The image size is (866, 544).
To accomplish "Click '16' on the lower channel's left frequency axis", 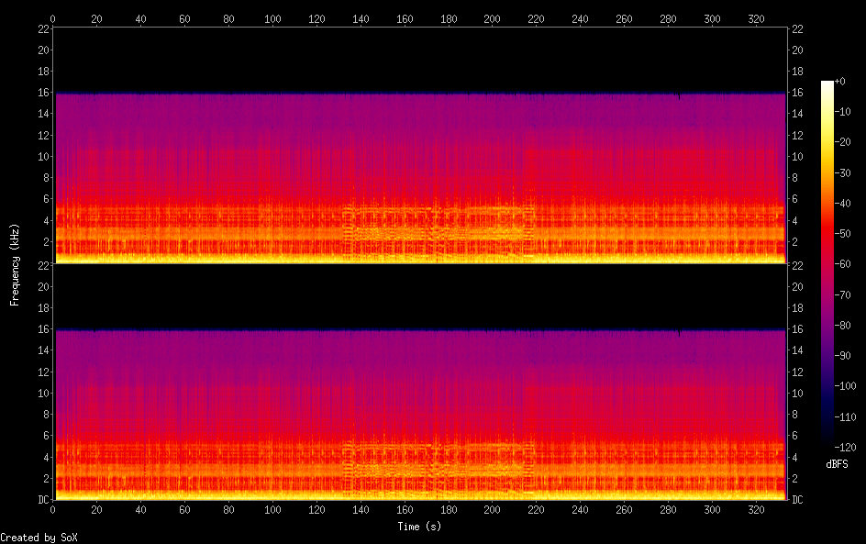I will point(44,329).
